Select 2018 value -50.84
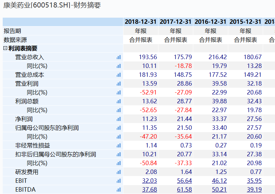The height and width of the screenshot is (194, 275). click(148, 163)
